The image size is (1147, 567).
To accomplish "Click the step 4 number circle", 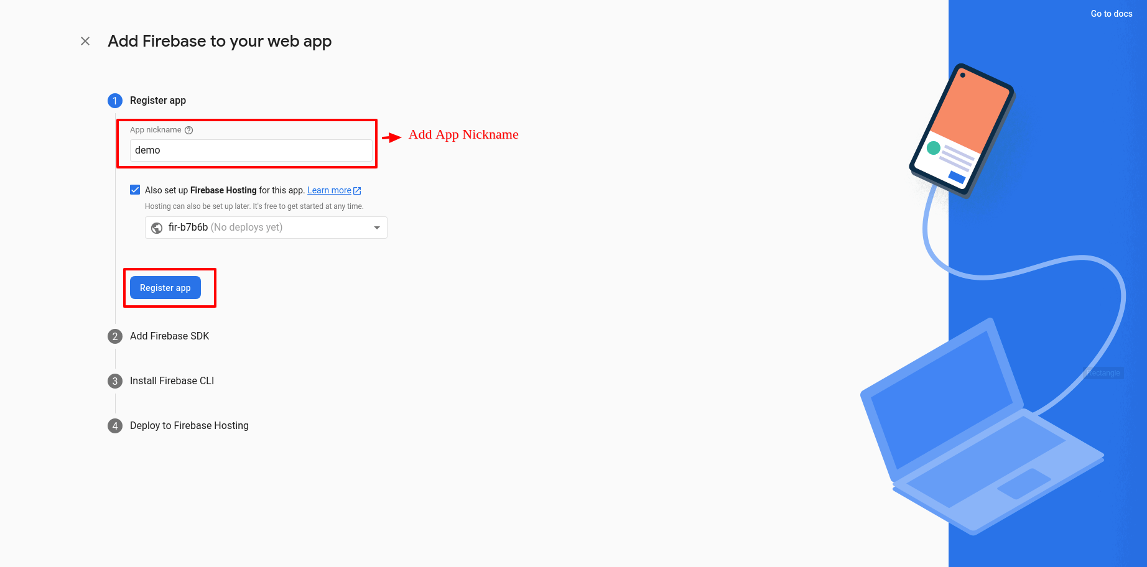I will pos(115,426).
